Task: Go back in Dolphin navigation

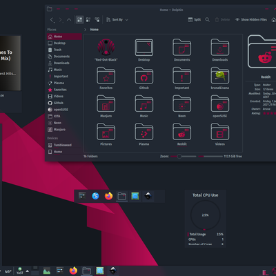Action: (x=52, y=20)
